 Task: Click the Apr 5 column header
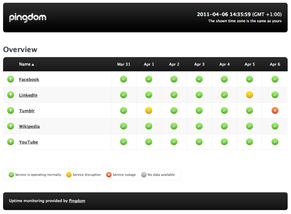click(250, 64)
